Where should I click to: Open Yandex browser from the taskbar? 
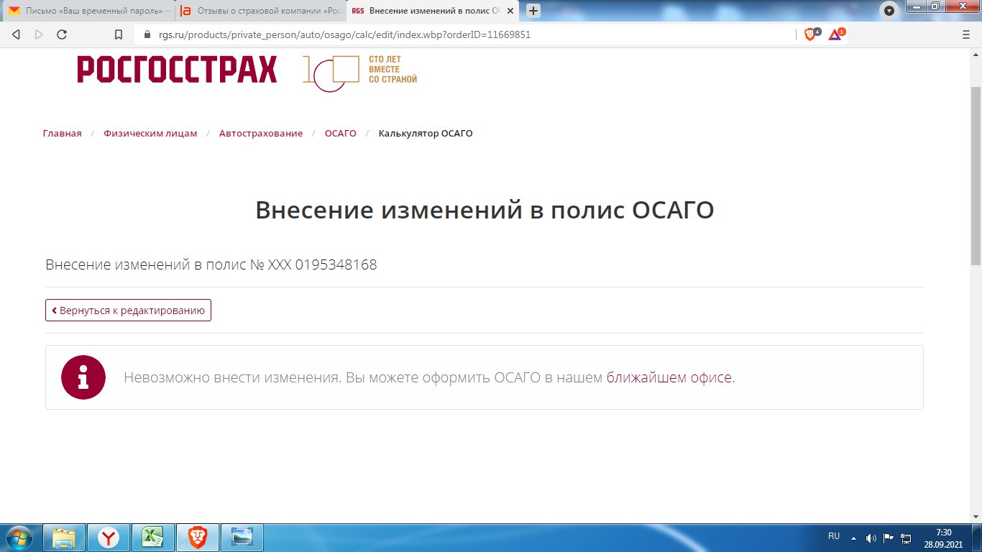pyautogui.click(x=109, y=538)
